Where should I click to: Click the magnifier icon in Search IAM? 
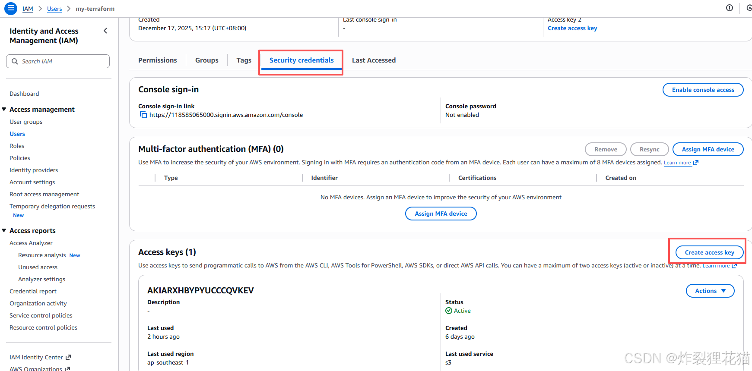[15, 61]
